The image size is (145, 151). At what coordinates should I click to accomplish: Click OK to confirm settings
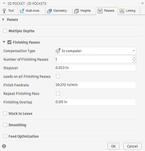click(113, 146)
